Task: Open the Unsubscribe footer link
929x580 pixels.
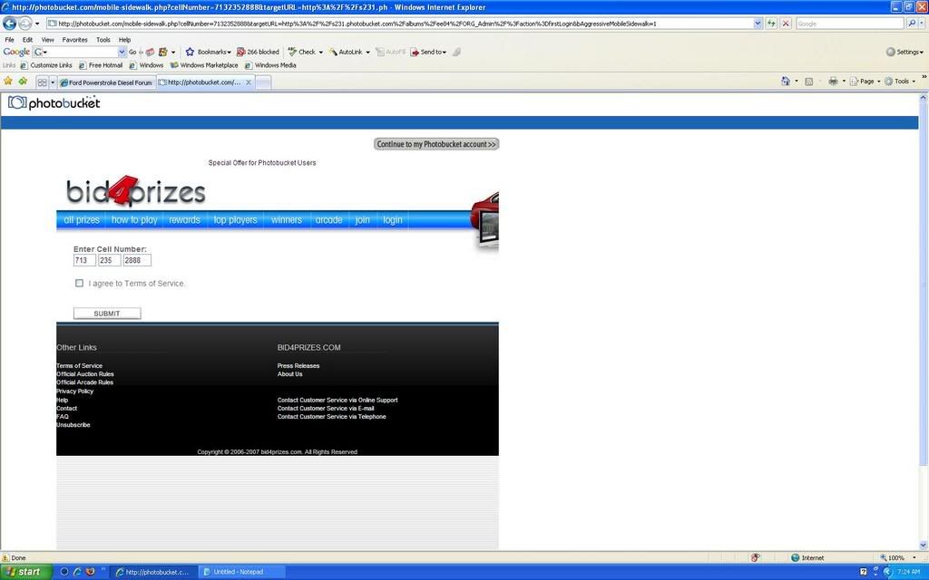Action: point(73,425)
